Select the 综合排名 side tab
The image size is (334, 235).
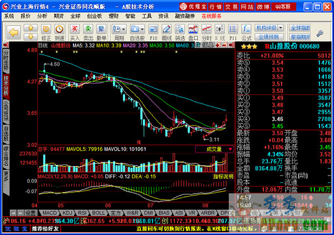pos(6,156)
